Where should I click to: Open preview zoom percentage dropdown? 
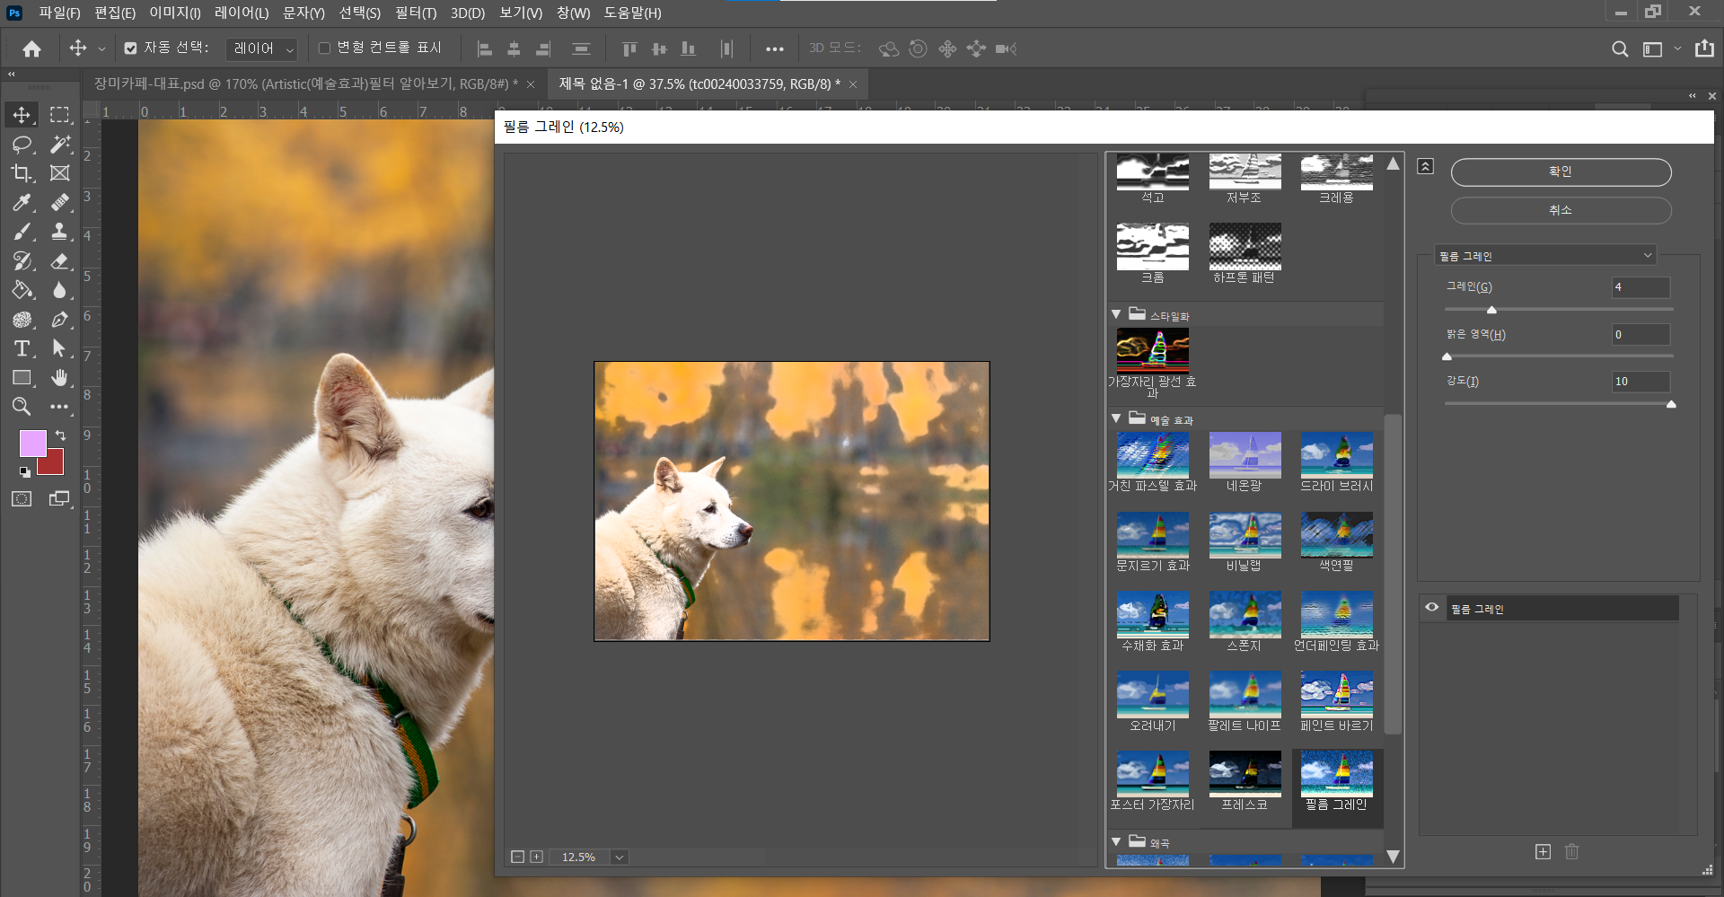click(x=619, y=857)
